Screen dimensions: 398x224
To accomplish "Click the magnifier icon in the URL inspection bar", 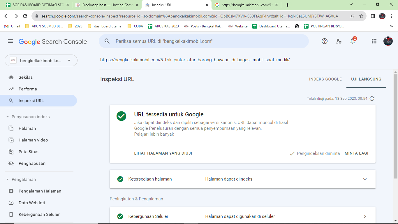I will (107, 41).
